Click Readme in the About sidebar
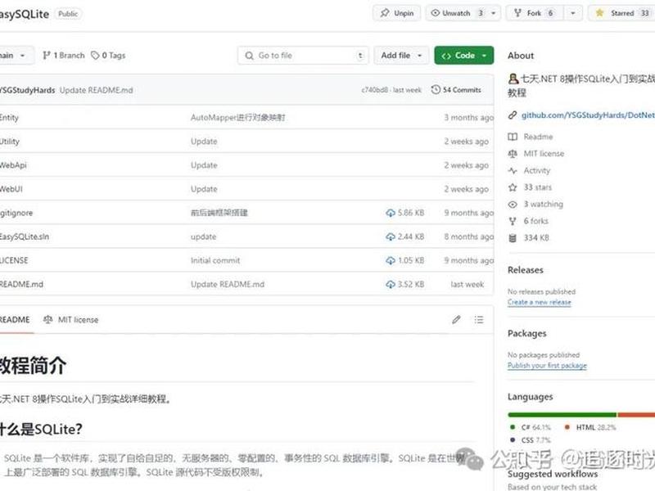 click(x=538, y=137)
